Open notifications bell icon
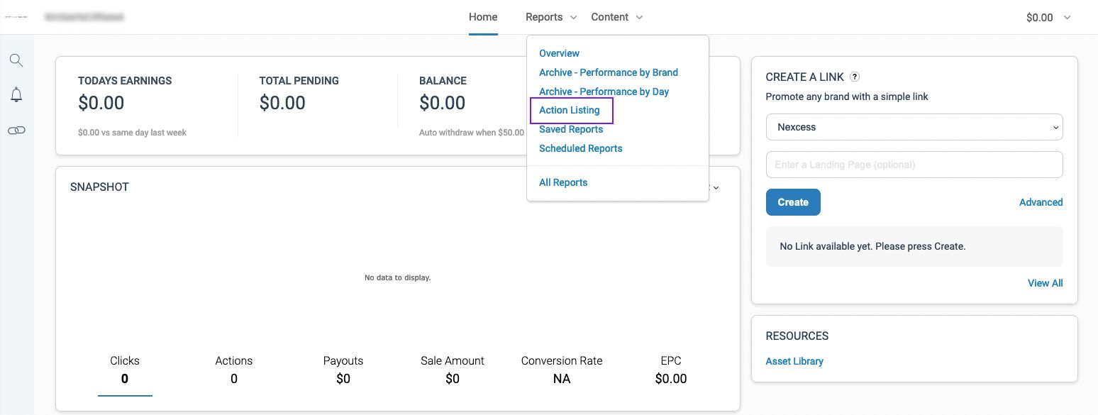This screenshot has width=1098, height=415. (x=16, y=95)
